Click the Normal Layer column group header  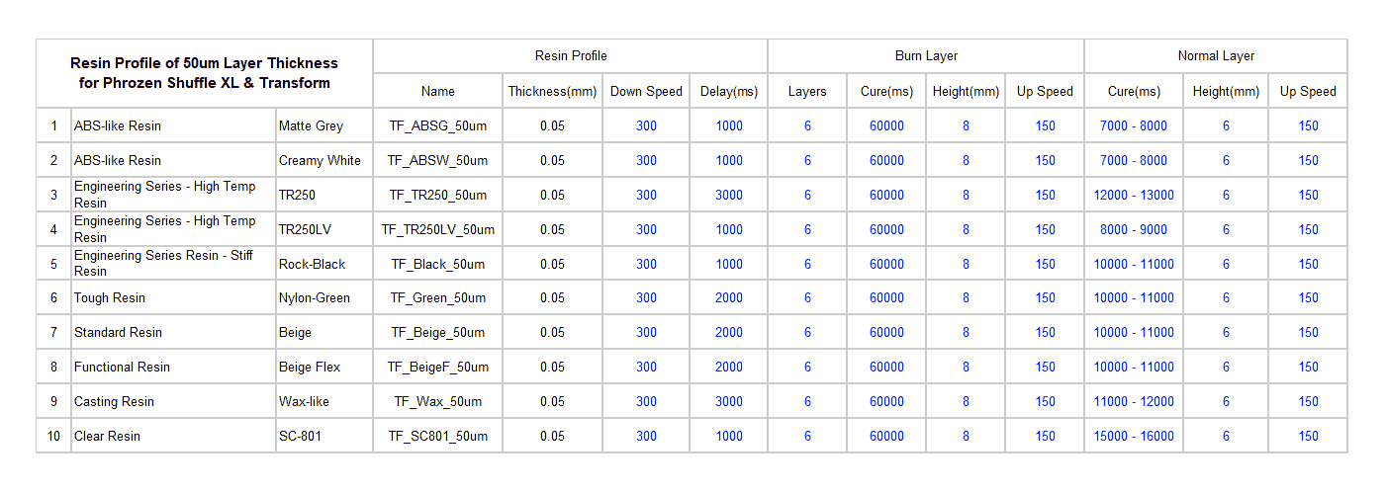point(1216,56)
